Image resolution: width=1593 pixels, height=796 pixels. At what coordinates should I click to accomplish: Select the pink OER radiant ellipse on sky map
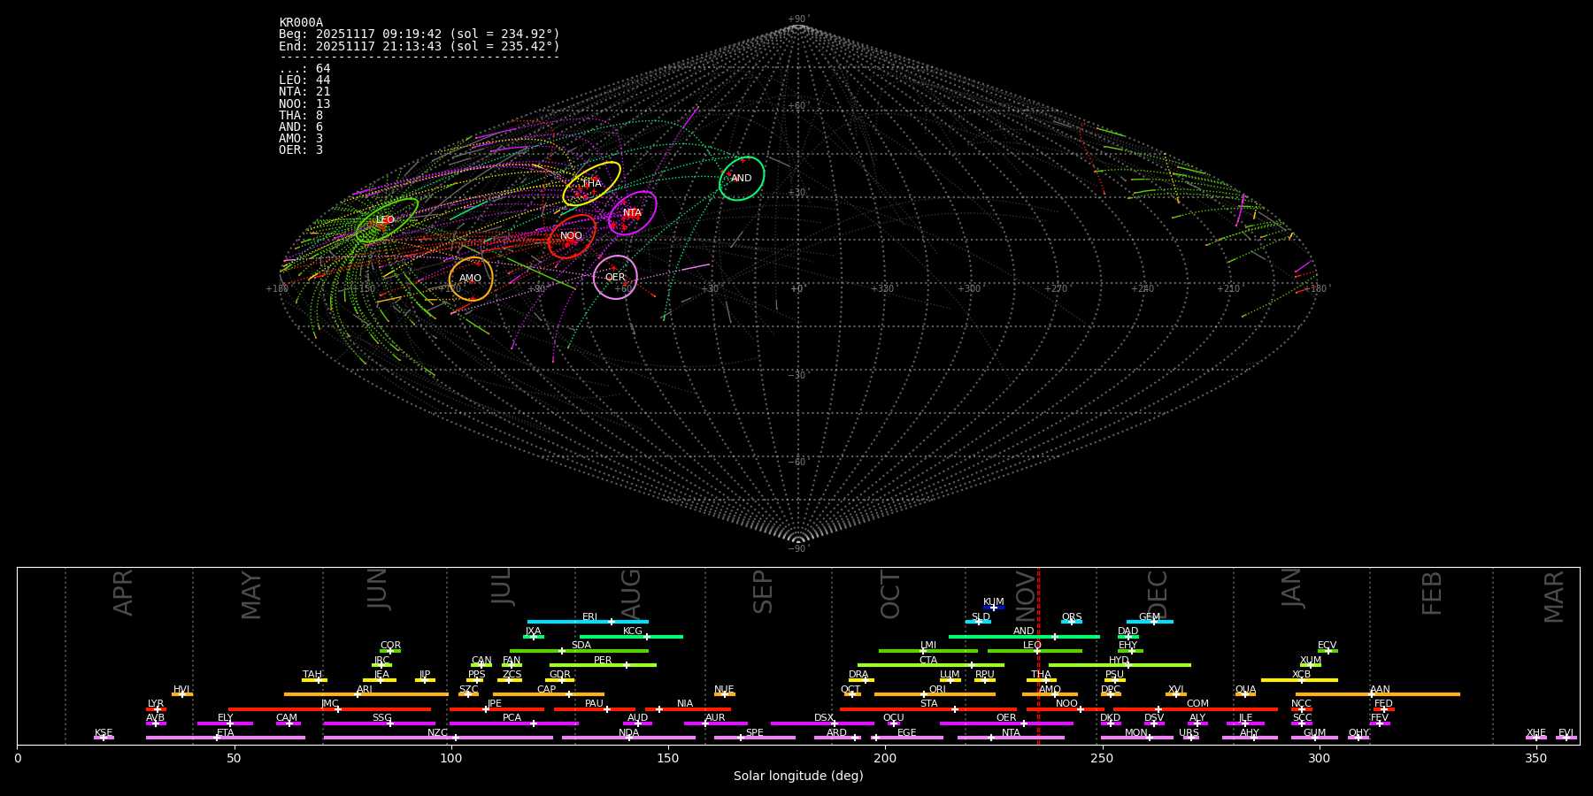615,278
